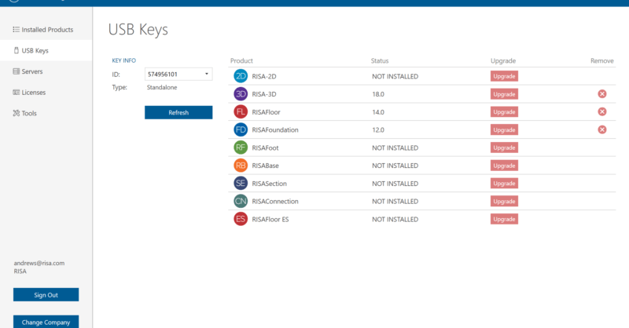Click the RISAFoundation FD icon
Viewport: 629px width, 328px height.
pyautogui.click(x=241, y=129)
